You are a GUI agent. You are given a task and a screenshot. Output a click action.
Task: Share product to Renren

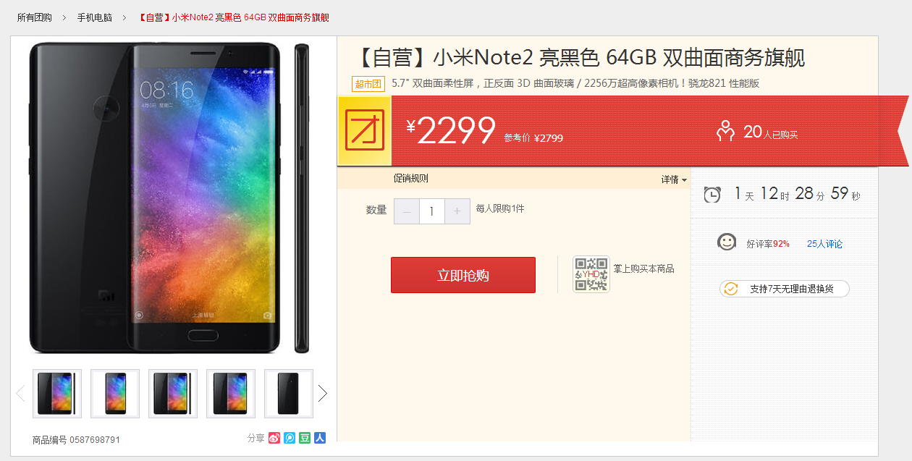pyautogui.click(x=320, y=438)
